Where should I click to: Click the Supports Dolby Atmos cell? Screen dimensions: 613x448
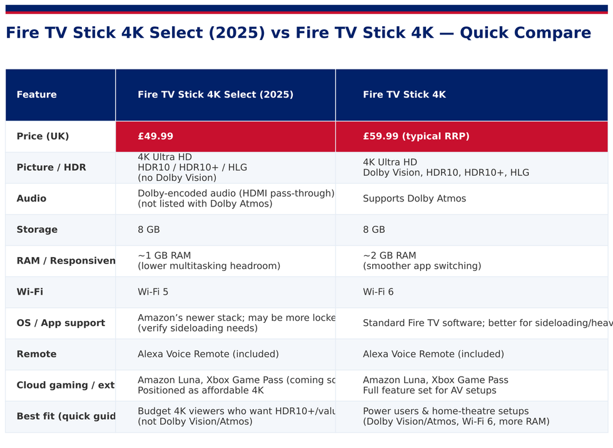click(414, 199)
